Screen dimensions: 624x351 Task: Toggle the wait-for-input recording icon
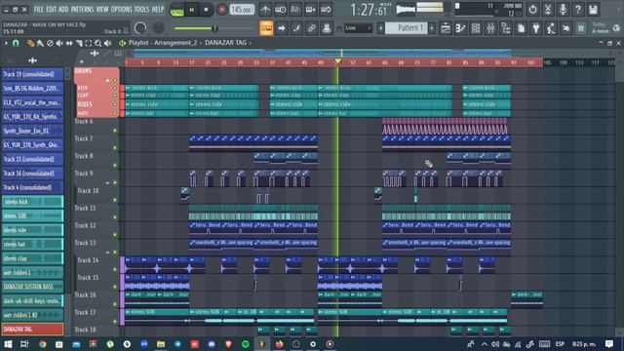[x=281, y=9]
